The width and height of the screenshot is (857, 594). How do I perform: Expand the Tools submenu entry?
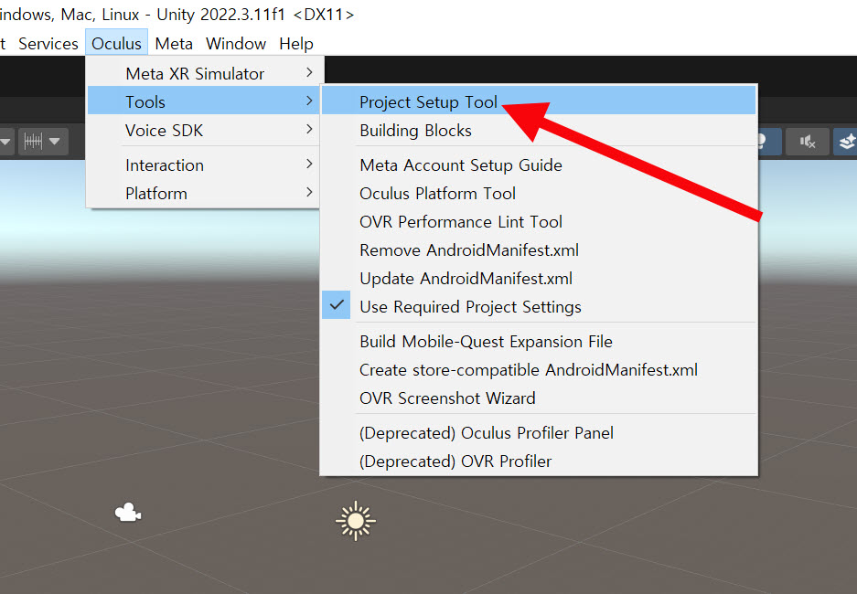203,101
